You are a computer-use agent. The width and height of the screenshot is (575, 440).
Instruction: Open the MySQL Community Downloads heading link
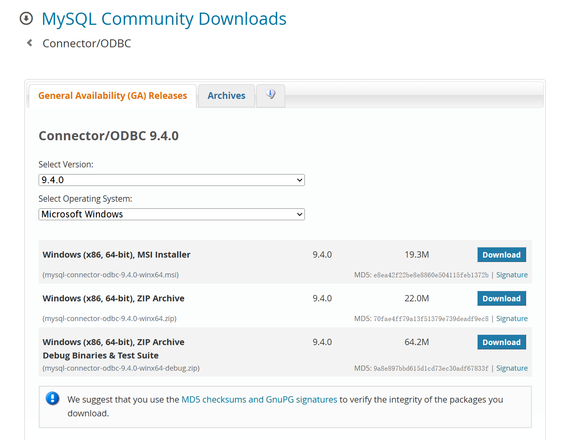coord(164,19)
